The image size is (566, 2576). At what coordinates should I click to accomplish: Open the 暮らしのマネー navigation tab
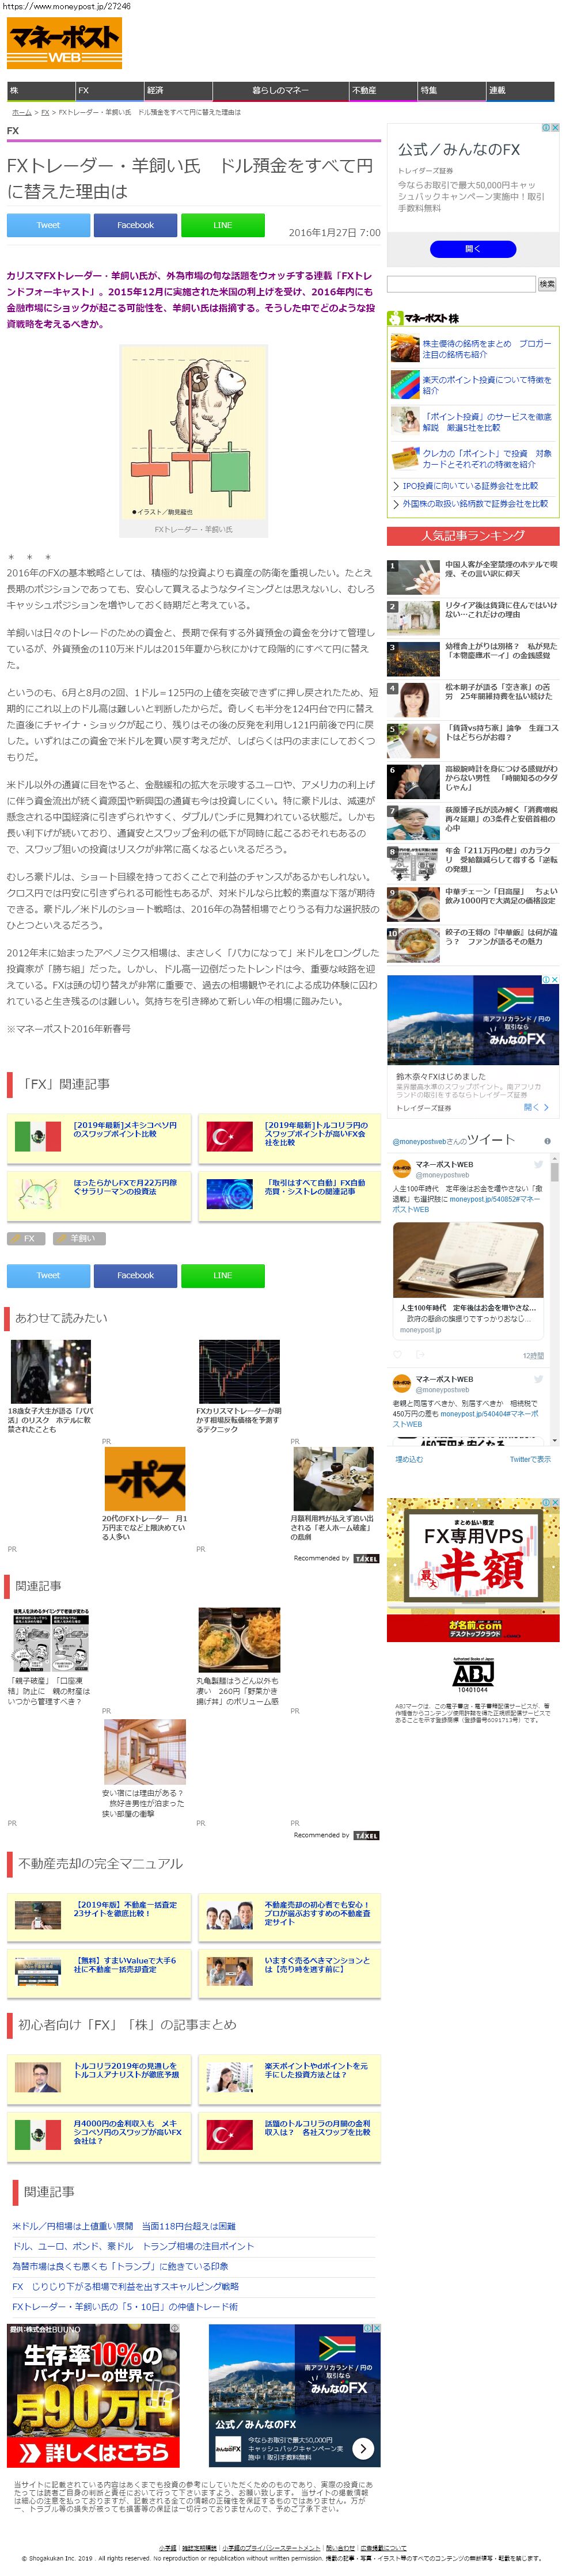(x=281, y=90)
